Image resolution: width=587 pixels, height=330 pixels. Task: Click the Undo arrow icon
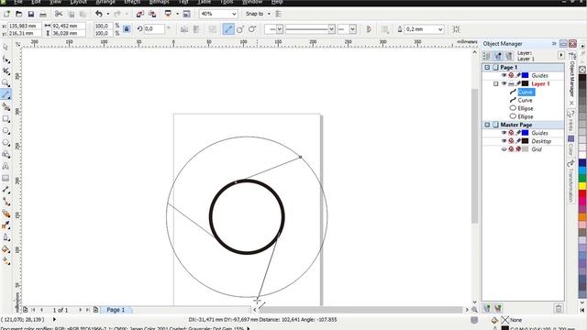(99, 15)
